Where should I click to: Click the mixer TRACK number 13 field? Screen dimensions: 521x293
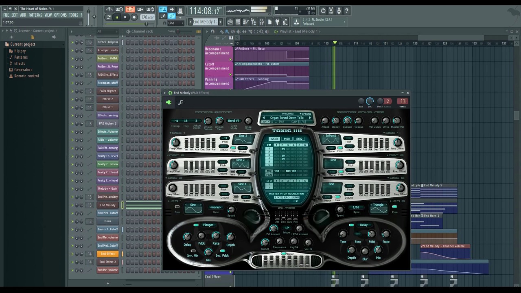click(x=403, y=101)
